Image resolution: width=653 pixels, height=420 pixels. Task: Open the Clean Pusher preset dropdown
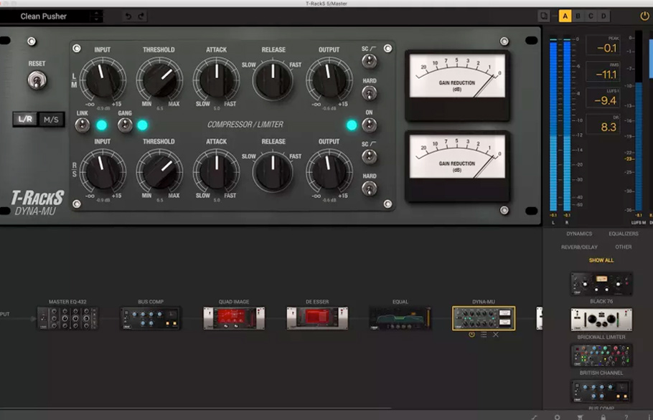(44, 16)
